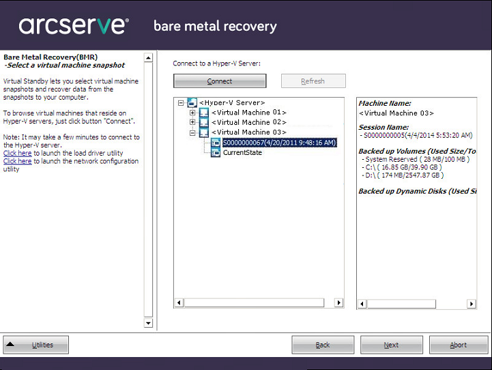This screenshot has width=492, height=370.
Task: Click the S0000000067 snapshot icon
Action: tap(216, 143)
